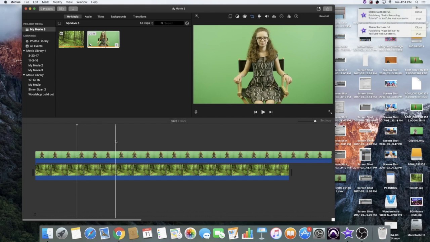Open the clip filter and audio effects icon
The image size is (430, 242).
[289, 16]
